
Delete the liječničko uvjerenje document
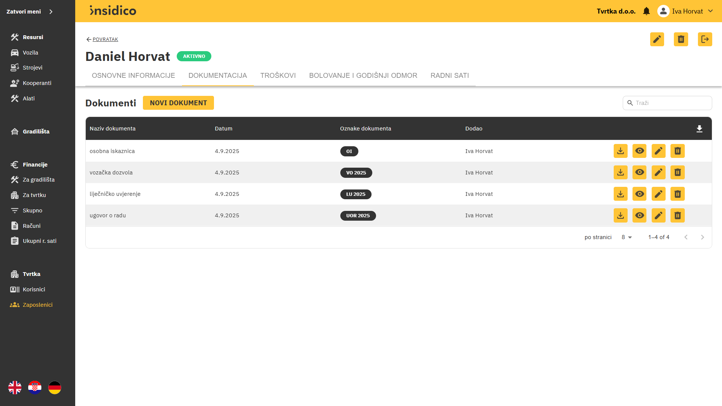[677, 194]
